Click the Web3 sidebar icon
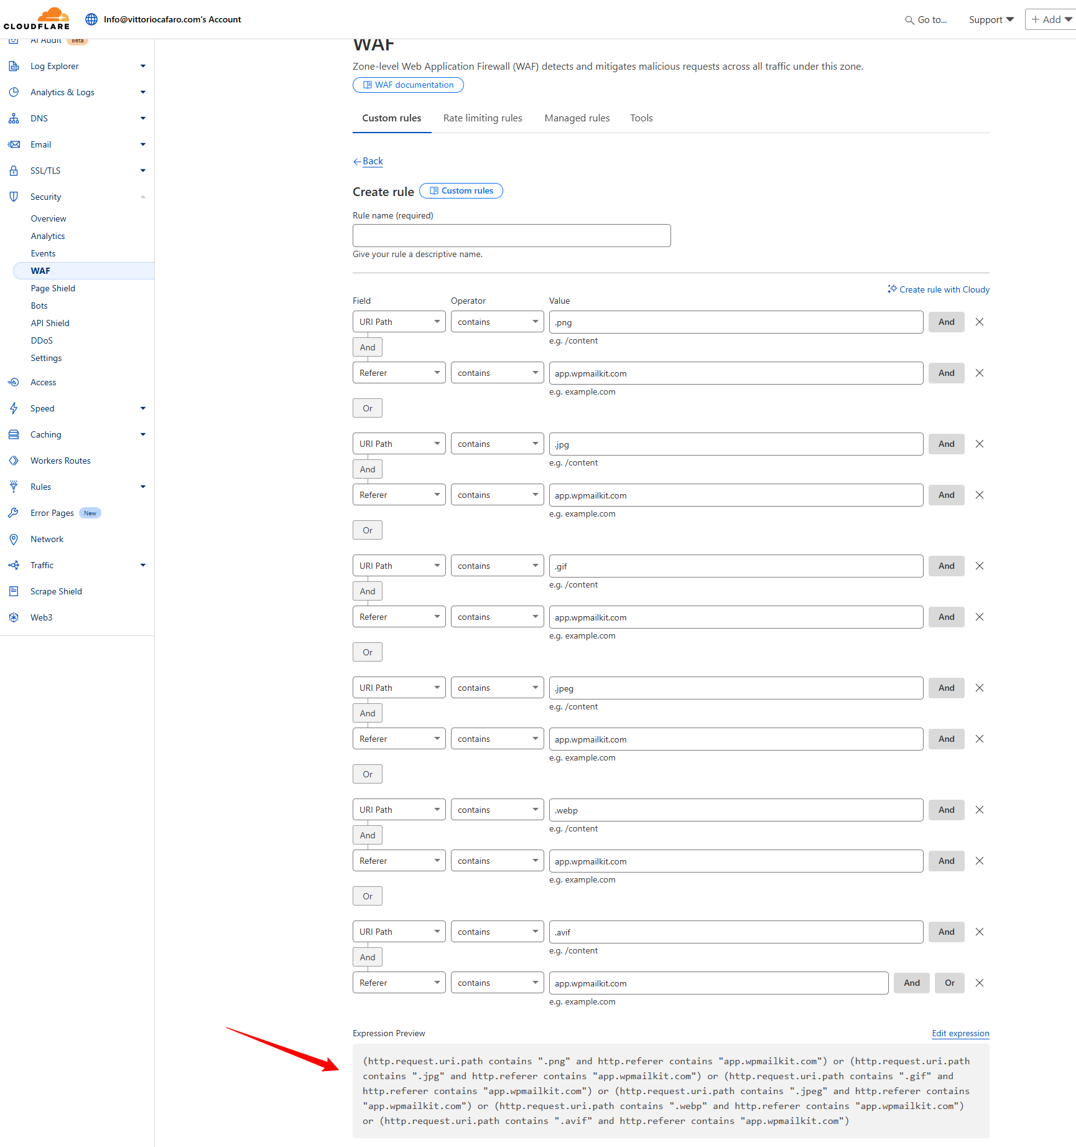The height and width of the screenshot is (1147, 1076). 14,617
